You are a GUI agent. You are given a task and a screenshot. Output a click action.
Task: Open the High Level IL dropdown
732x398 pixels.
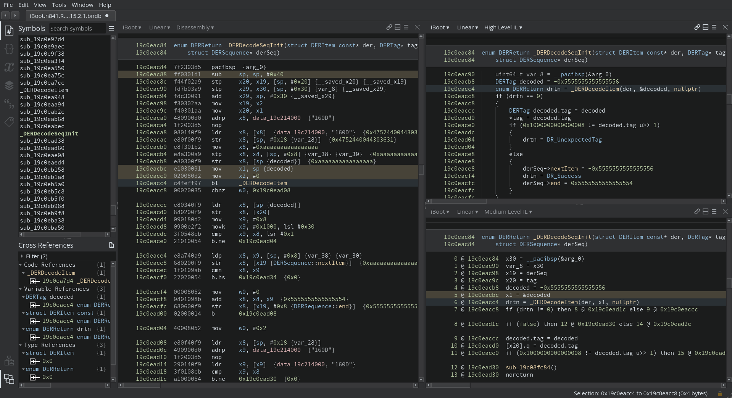[x=503, y=27]
